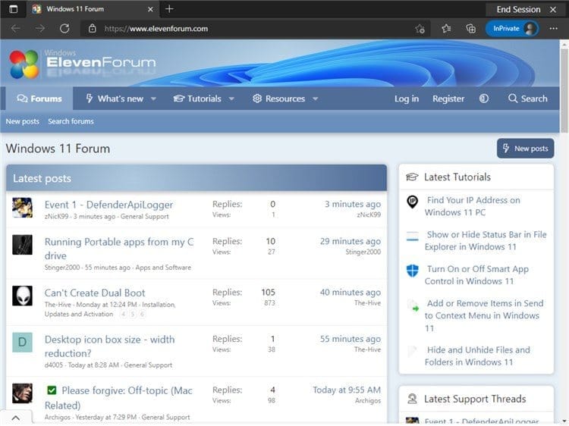This screenshot has height=426, width=569.
Task: Click the Latest Tutorials heading
Action: pyautogui.click(x=457, y=177)
